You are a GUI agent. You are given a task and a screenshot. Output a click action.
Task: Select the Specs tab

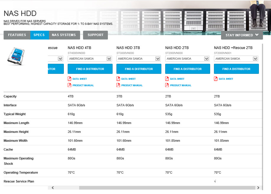(x=40, y=35)
